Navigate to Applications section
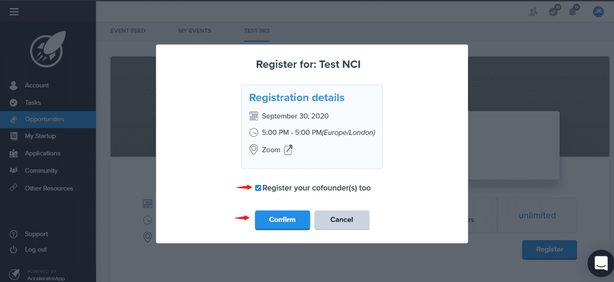 click(42, 153)
